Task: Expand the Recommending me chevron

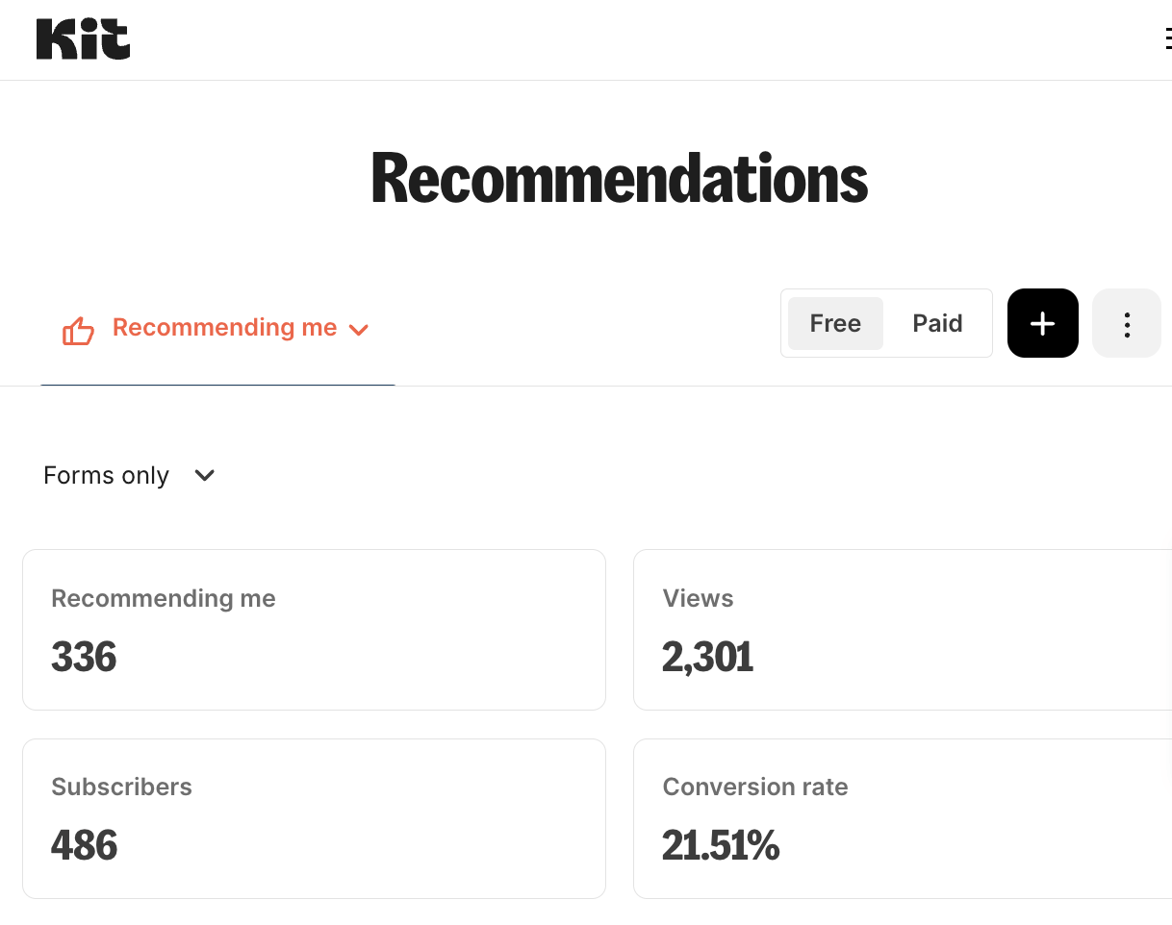Action: coord(359,330)
